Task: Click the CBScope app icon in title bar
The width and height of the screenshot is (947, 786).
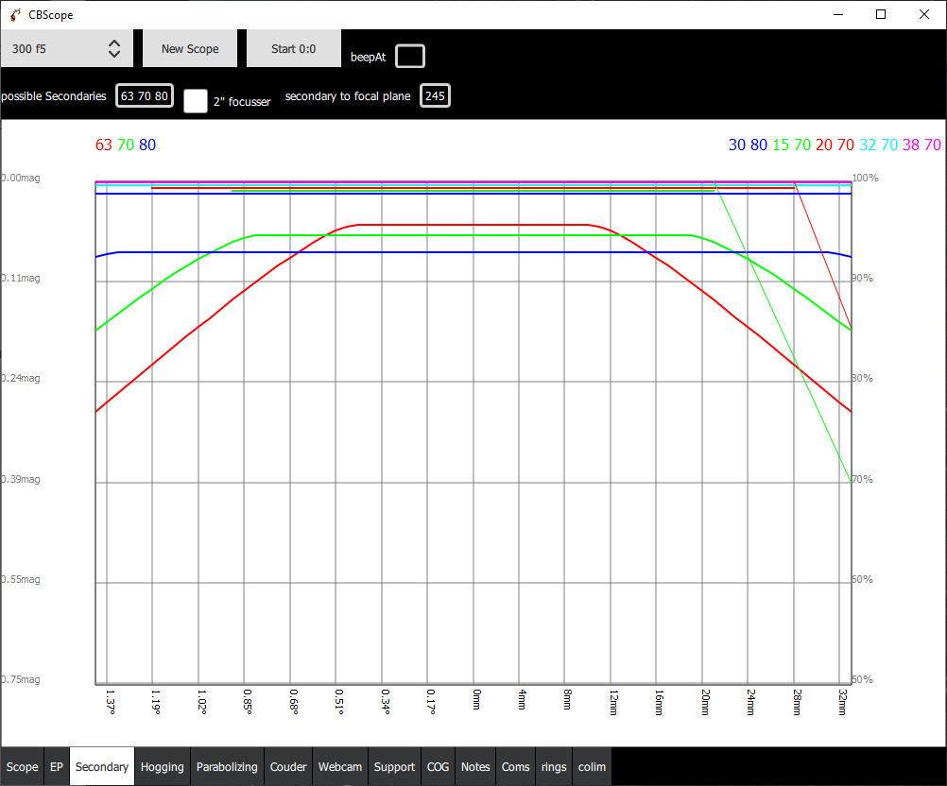Action: (x=15, y=14)
